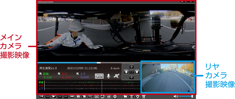Click the リヤカメラ FullHD button
Screen dimensions: 235x99
pos(99,76)
